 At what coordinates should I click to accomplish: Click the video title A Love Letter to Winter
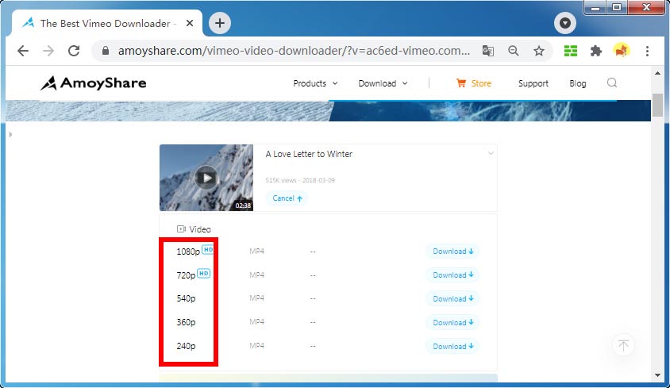pyautogui.click(x=309, y=154)
